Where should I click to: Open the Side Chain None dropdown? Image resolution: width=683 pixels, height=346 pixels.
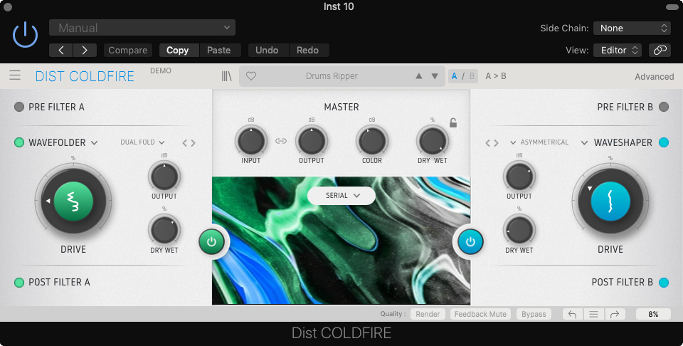click(632, 28)
